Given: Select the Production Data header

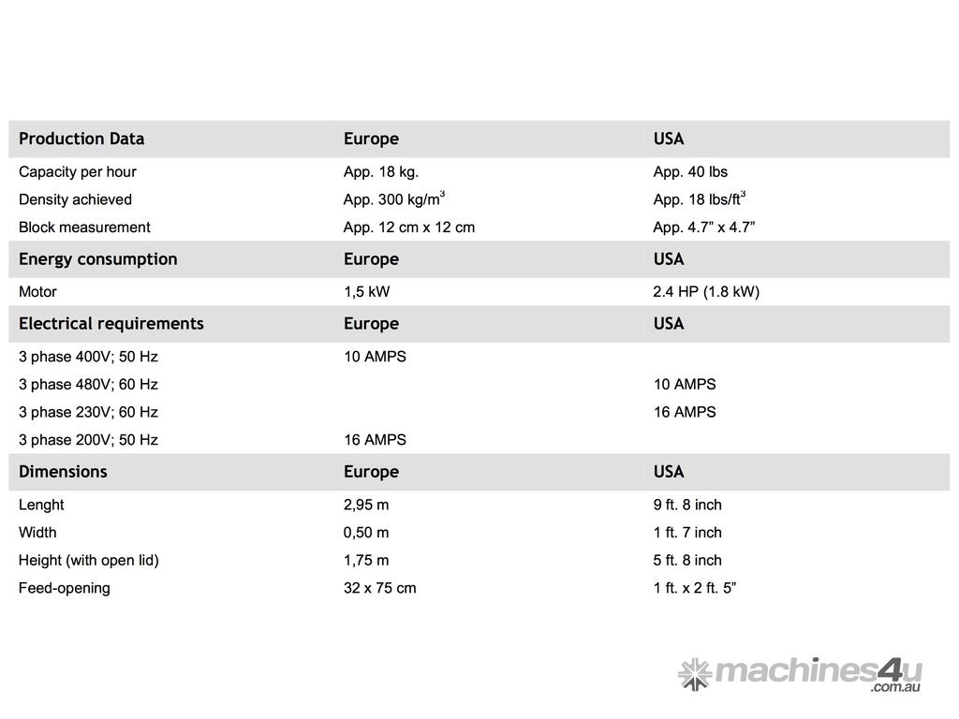Looking at the screenshot, I should point(81,139).
